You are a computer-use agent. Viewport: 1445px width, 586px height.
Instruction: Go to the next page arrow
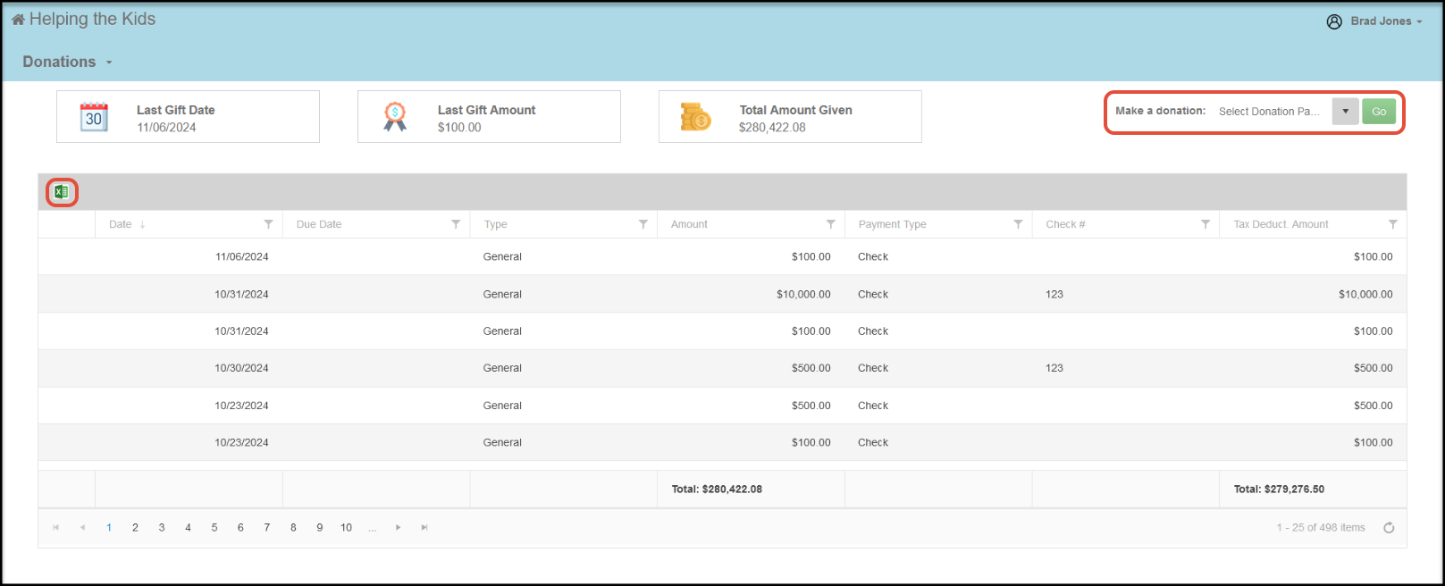click(x=399, y=528)
